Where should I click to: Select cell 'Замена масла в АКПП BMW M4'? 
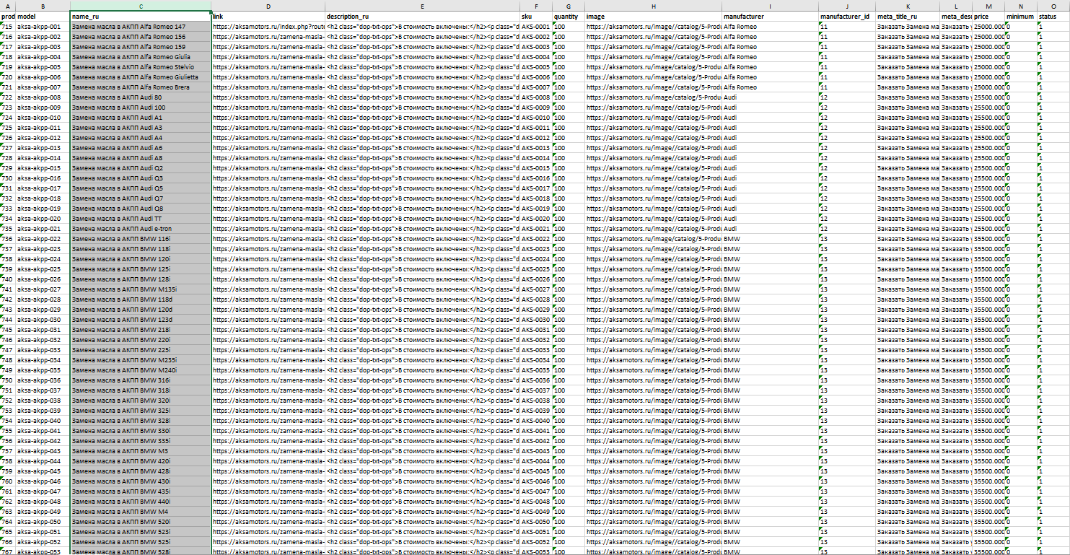(141, 511)
